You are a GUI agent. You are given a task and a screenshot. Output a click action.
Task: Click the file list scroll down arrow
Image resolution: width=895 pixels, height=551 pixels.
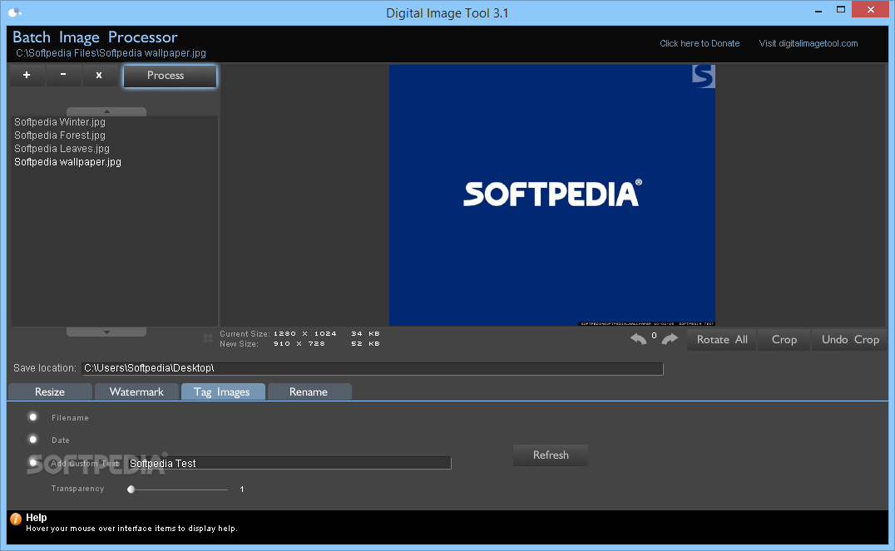(x=106, y=332)
